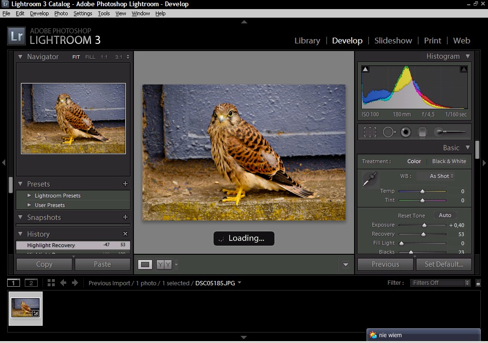Select the Red Eye Correction tool

click(x=406, y=132)
